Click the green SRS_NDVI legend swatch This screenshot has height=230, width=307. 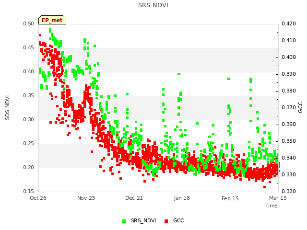tap(124, 221)
